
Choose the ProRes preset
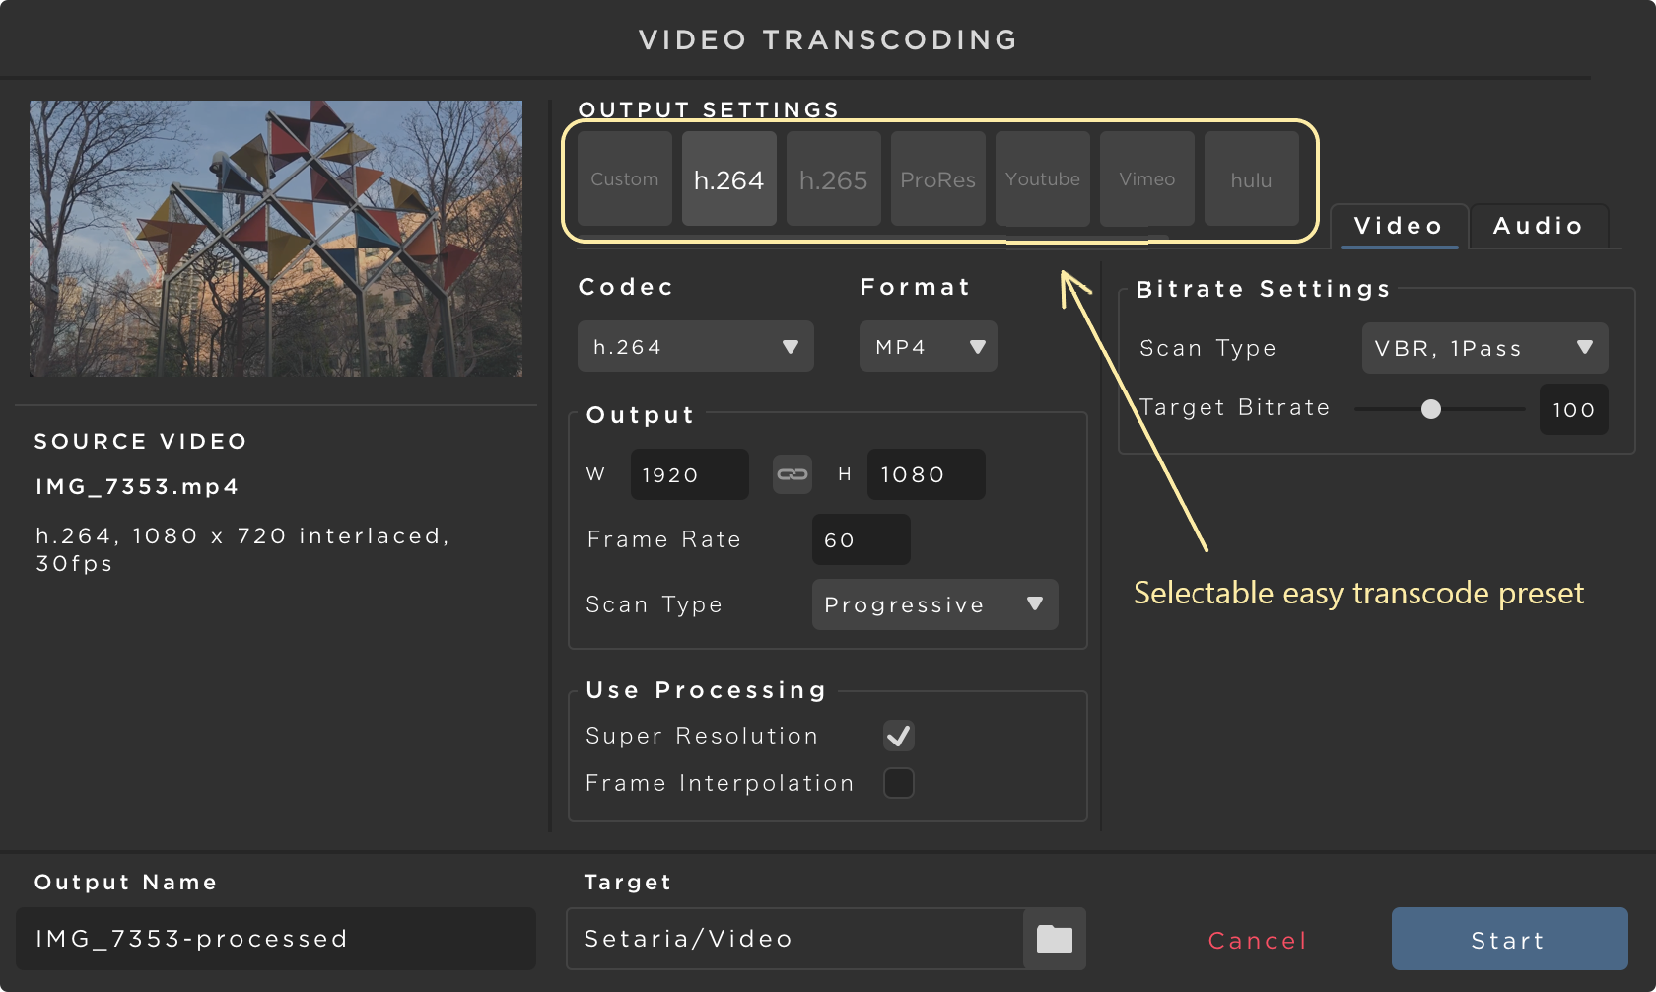point(938,178)
